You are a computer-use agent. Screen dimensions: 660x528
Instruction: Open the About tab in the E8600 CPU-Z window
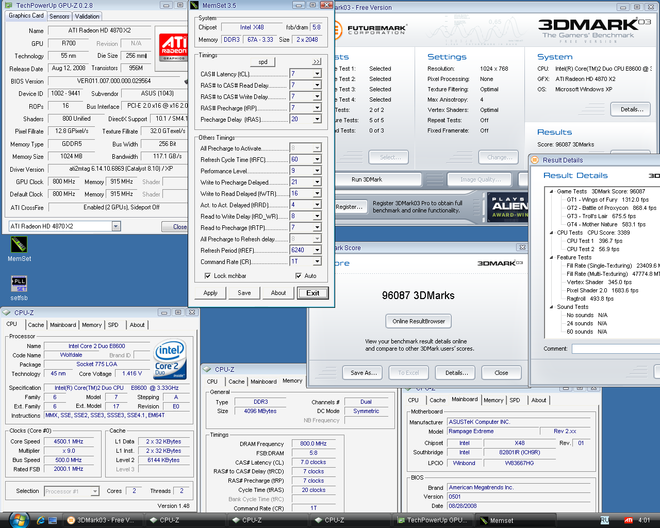(137, 325)
